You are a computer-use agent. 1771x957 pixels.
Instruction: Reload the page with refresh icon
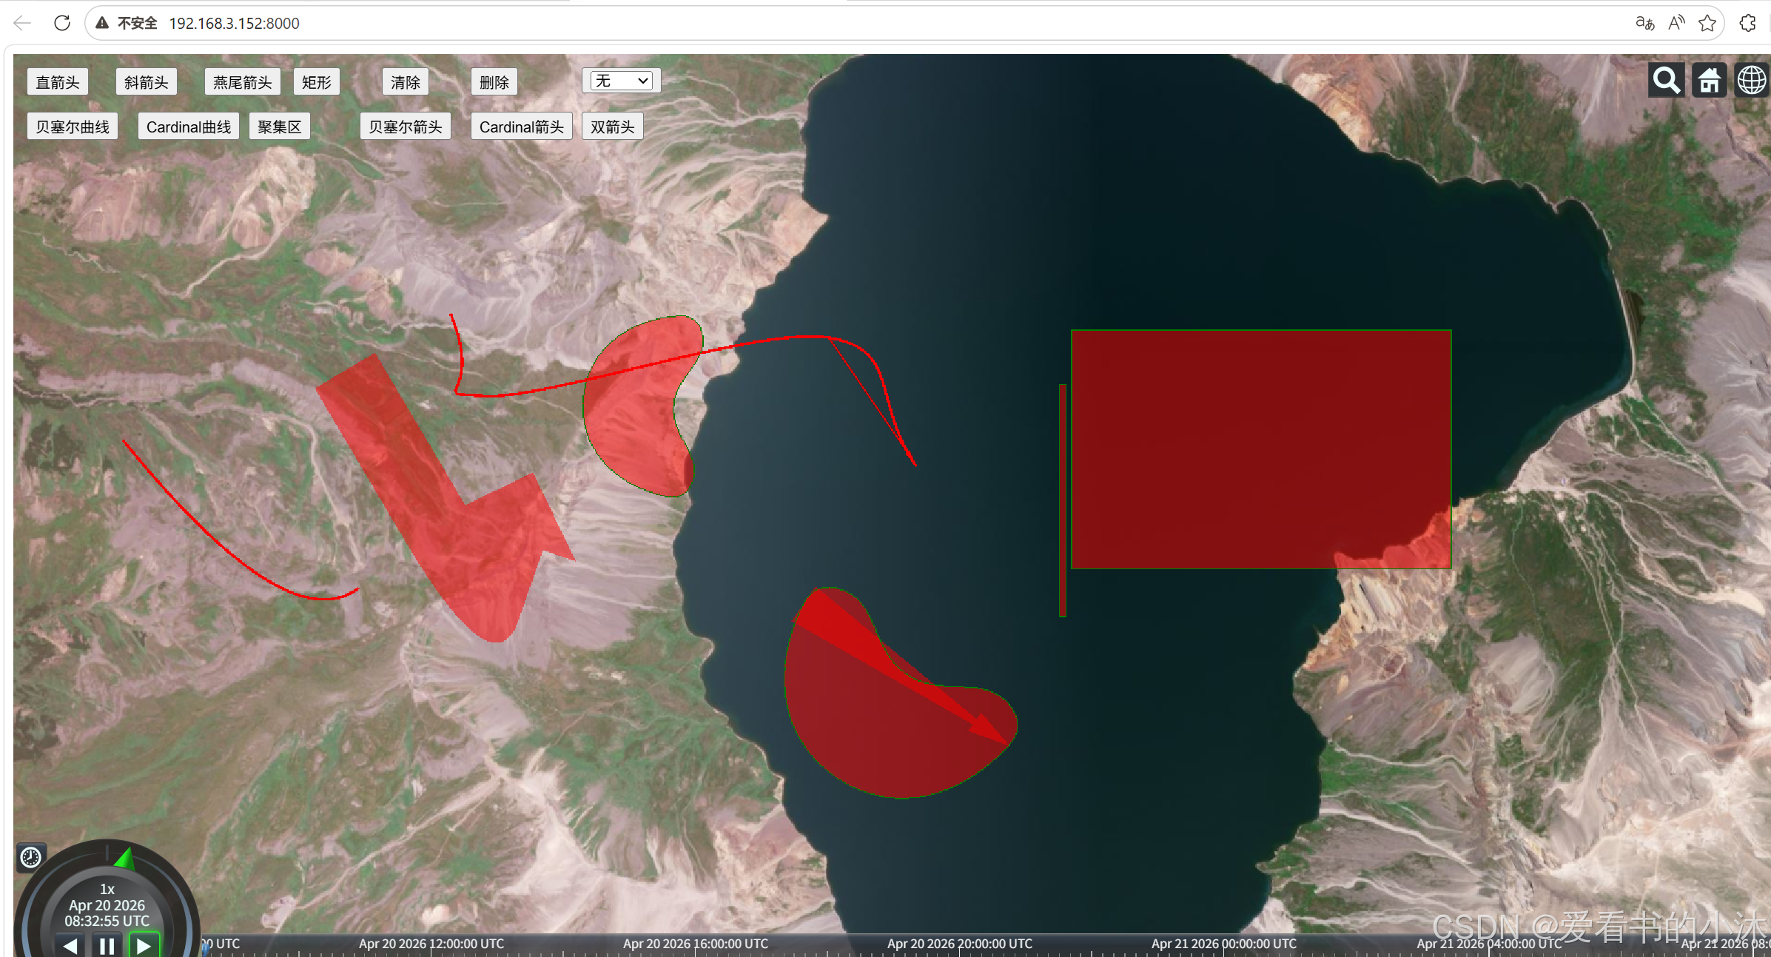pyautogui.click(x=62, y=23)
